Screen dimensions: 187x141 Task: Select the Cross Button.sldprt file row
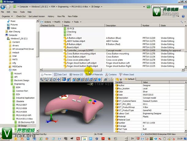76,57
